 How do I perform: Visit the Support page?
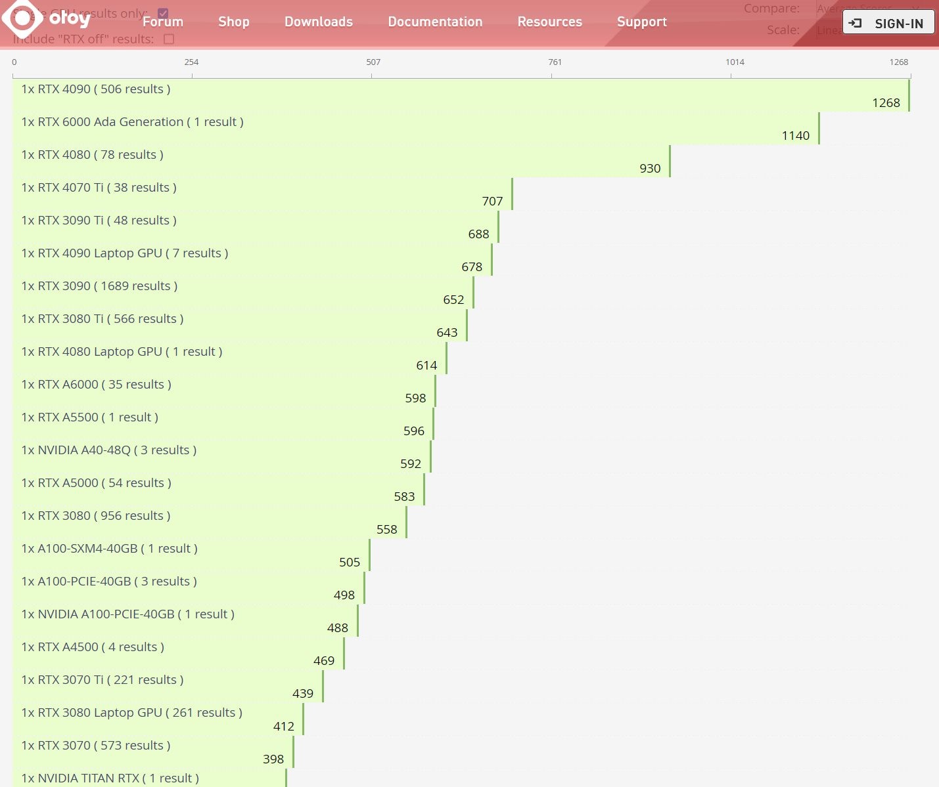click(x=642, y=22)
